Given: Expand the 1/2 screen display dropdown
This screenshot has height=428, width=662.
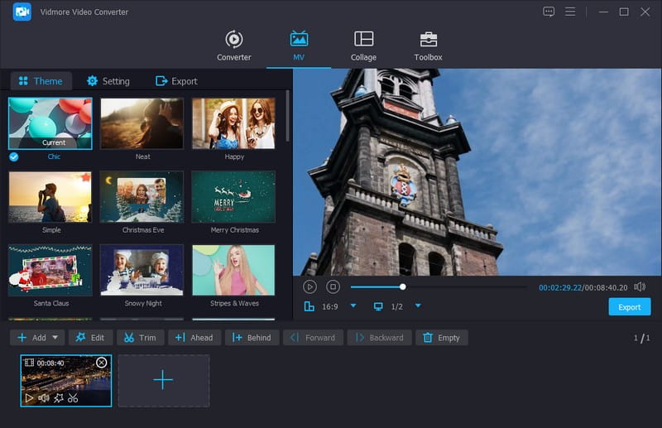Looking at the screenshot, I should click(x=418, y=306).
